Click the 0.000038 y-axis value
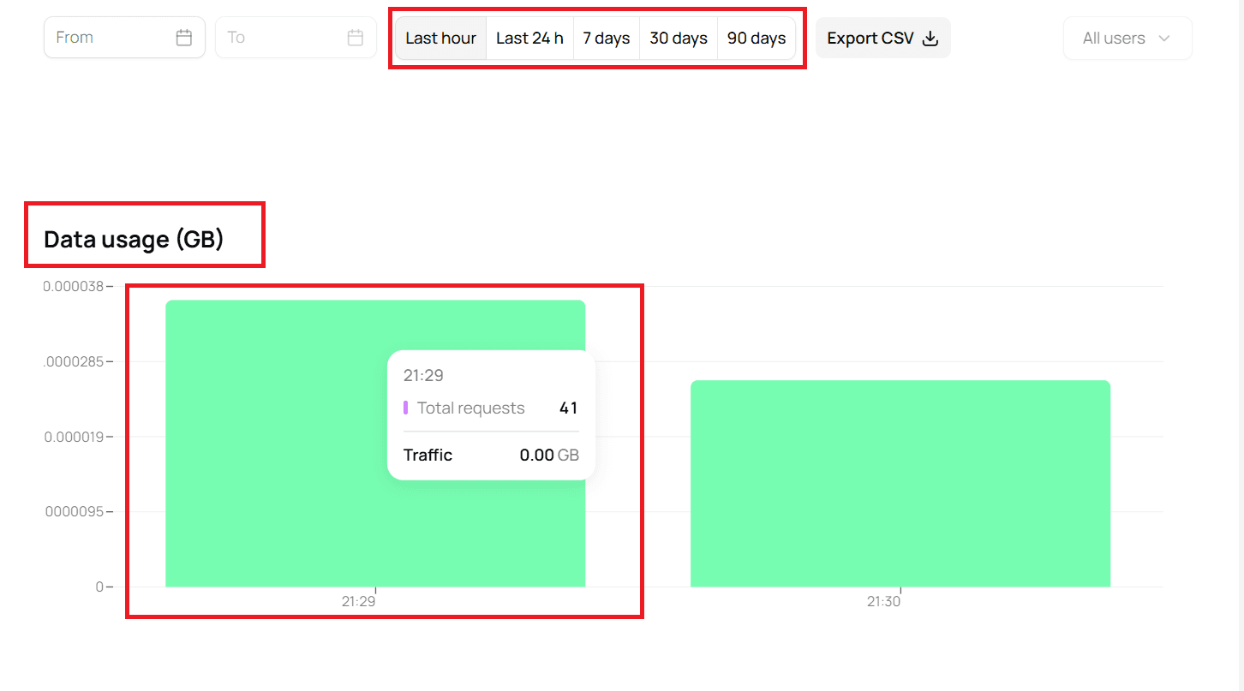The height and width of the screenshot is (691, 1244). click(x=73, y=286)
